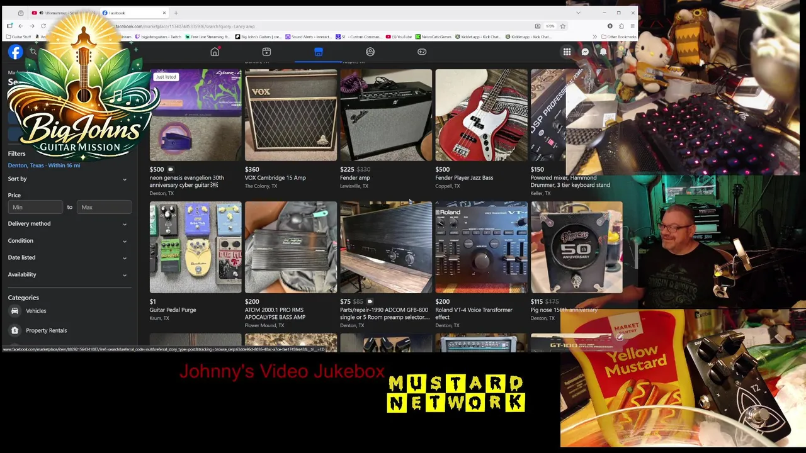Screen dimensions: 806x453
Task: Expand the Condition filter
Action: tap(68, 240)
